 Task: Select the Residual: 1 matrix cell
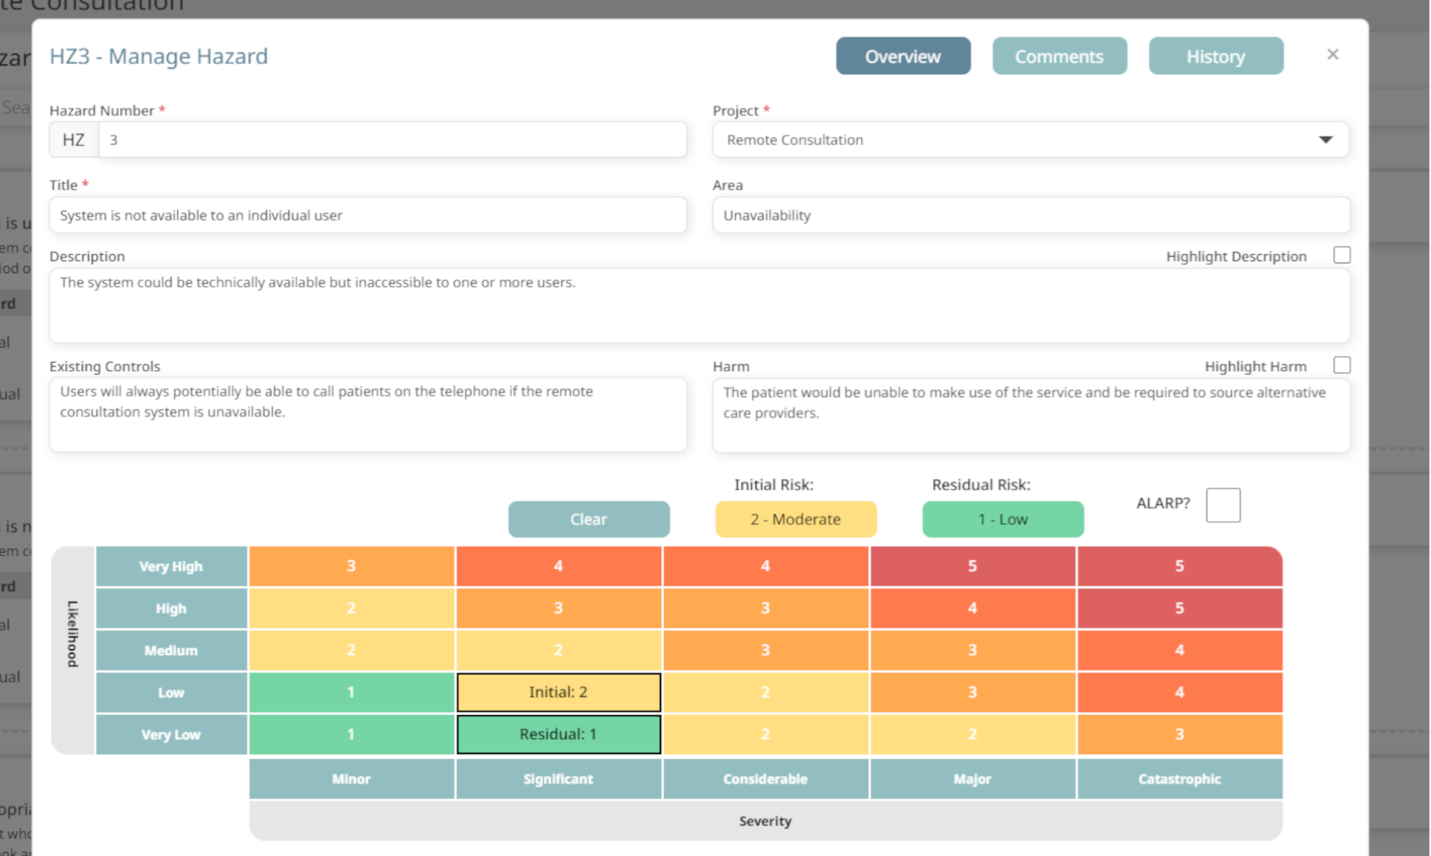(x=558, y=734)
